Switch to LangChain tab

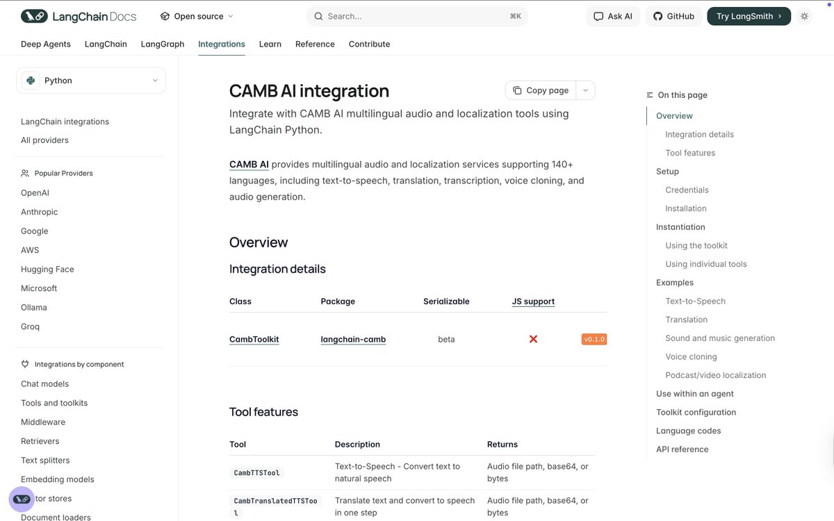coord(106,44)
